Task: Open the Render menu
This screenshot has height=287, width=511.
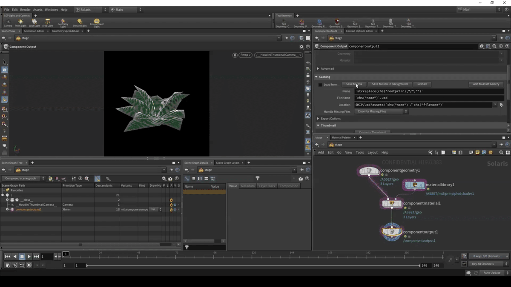Action: click(25, 10)
